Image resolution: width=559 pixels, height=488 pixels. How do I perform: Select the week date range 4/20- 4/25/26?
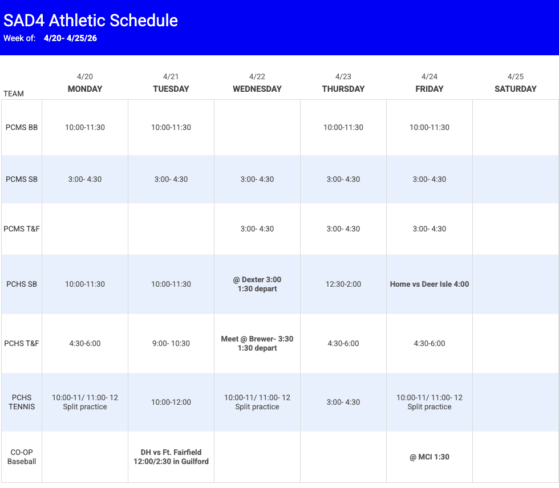tap(70, 38)
